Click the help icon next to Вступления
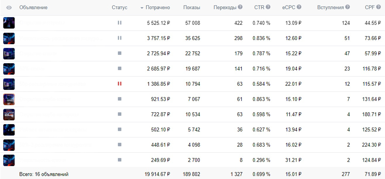Image resolution: width=385 pixels, height=179 pixels. (348, 7)
